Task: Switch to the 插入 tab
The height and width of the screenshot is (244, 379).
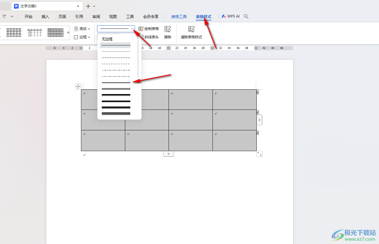Action: 45,17
